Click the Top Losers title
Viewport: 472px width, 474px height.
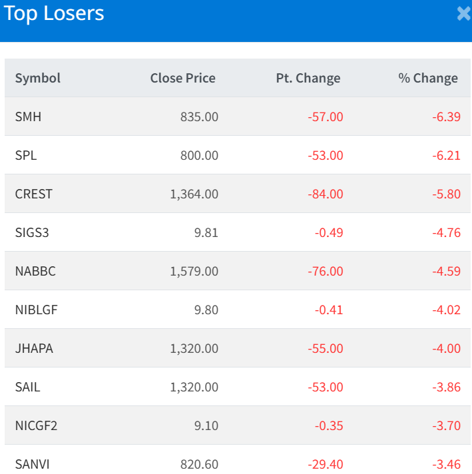click(54, 14)
